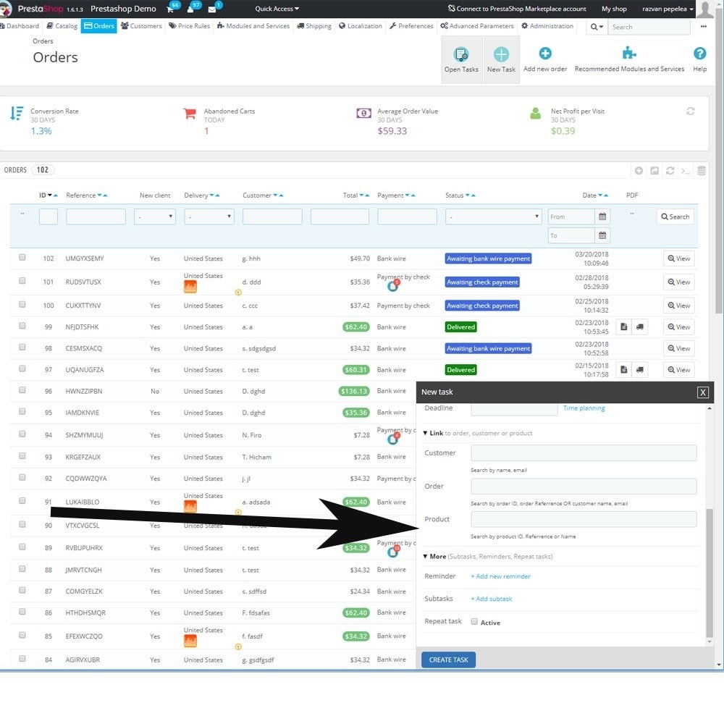Refresh the orders list
Screen dimensions: 724x724
670,170
